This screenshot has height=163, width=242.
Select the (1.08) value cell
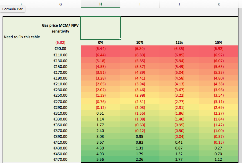pyautogui.click(x=140, y=119)
